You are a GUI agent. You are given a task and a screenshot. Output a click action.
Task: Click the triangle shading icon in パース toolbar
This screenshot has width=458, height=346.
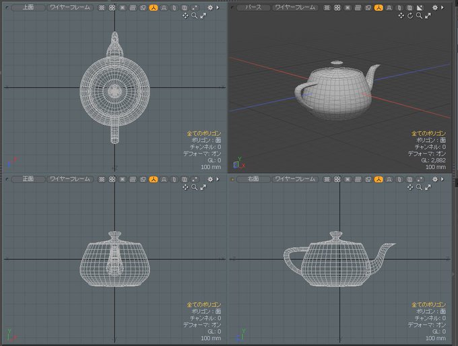pyautogui.click(x=420, y=7)
